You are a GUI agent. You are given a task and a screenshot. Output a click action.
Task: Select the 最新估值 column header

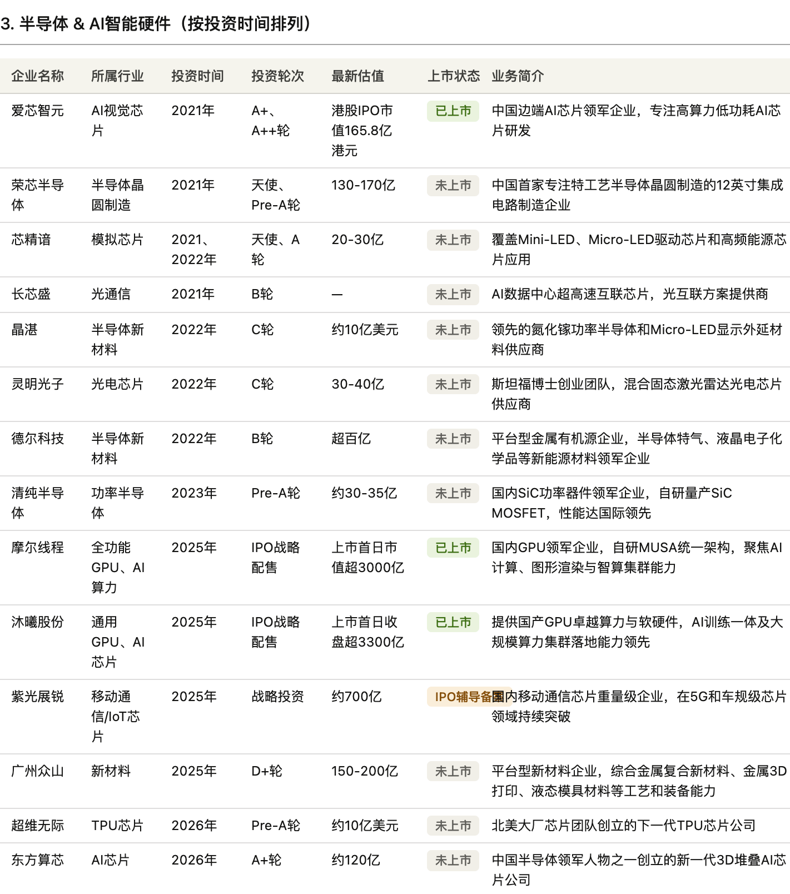pyautogui.click(x=357, y=76)
